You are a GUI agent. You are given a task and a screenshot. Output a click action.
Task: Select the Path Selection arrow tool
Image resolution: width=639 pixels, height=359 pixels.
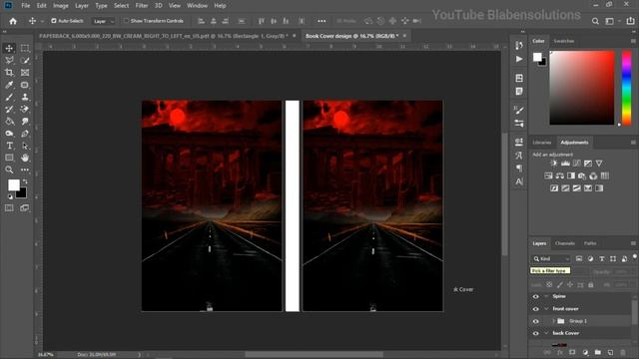pyautogui.click(x=25, y=146)
